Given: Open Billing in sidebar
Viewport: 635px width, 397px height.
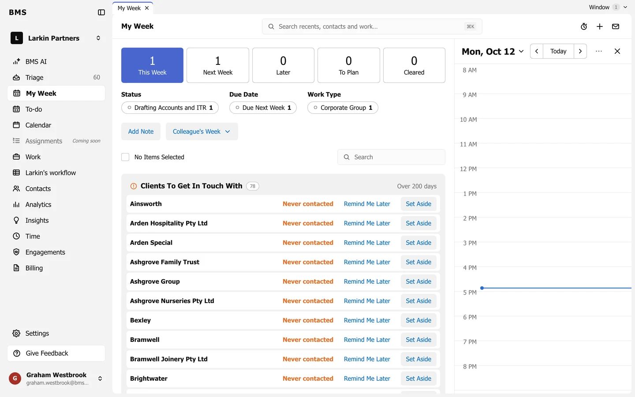Looking at the screenshot, I should pos(56,268).
